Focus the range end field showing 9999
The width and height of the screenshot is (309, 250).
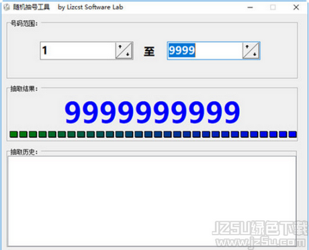coord(205,50)
